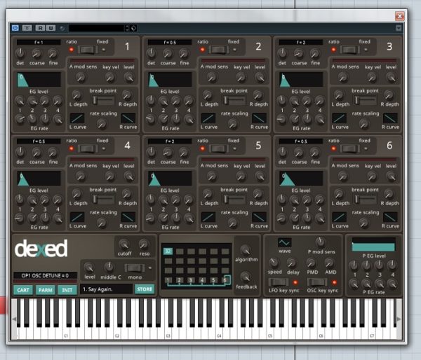Click the reso knob
421x360 pixels.
pos(144,244)
